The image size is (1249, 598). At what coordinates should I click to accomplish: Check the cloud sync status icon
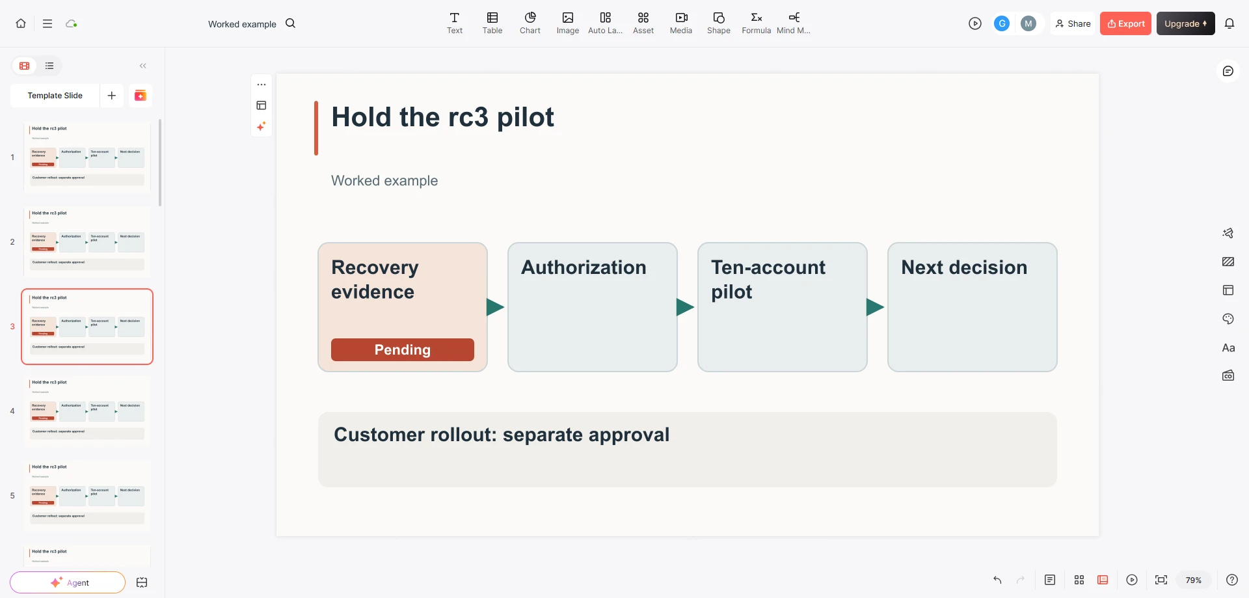(72, 23)
